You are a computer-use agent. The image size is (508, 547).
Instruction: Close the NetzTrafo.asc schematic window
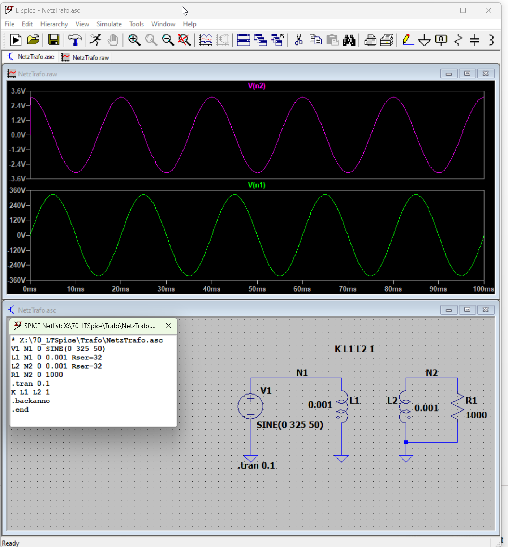[486, 310]
